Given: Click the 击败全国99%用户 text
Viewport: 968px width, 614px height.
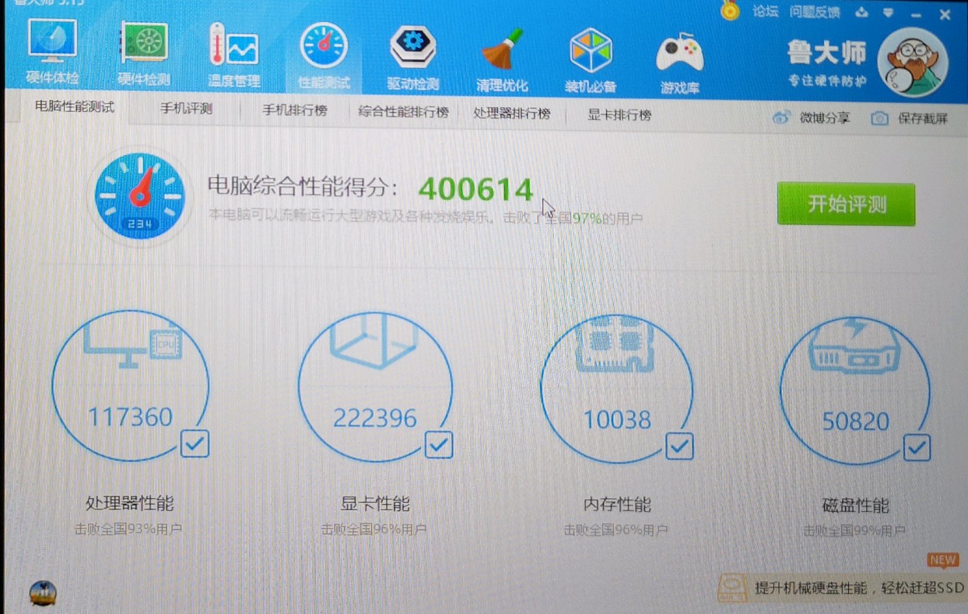Looking at the screenshot, I should coord(854,531).
